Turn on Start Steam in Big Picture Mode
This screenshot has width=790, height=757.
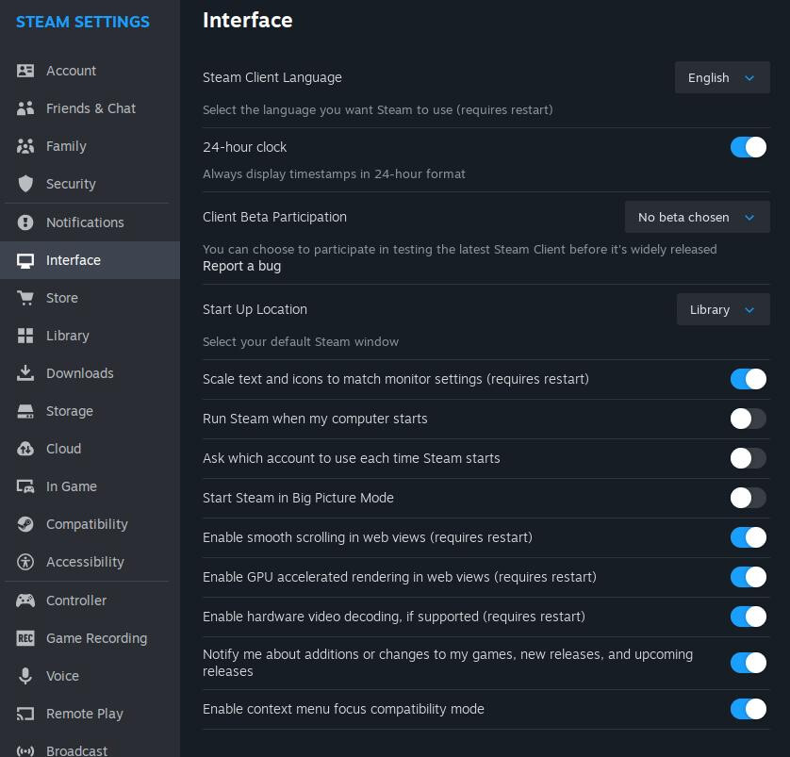(748, 498)
